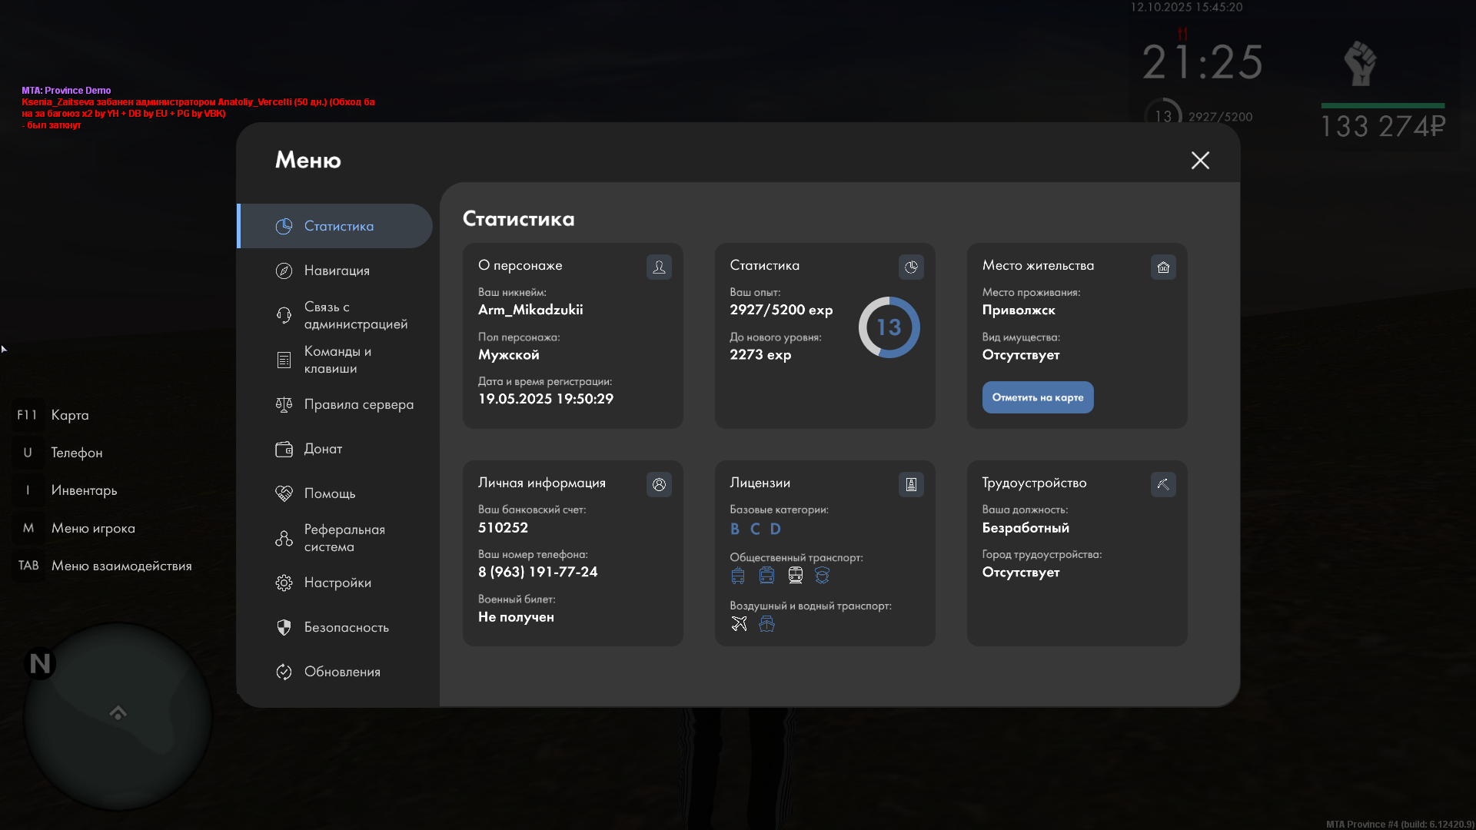Go to Правила сервера section
The image size is (1476, 830).
pyautogui.click(x=358, y=404)
